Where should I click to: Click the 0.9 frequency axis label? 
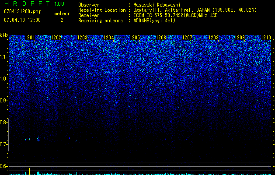3,101
